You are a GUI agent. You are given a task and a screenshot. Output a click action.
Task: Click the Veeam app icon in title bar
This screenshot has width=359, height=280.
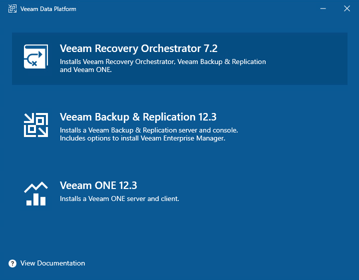(x=12, y=8)
